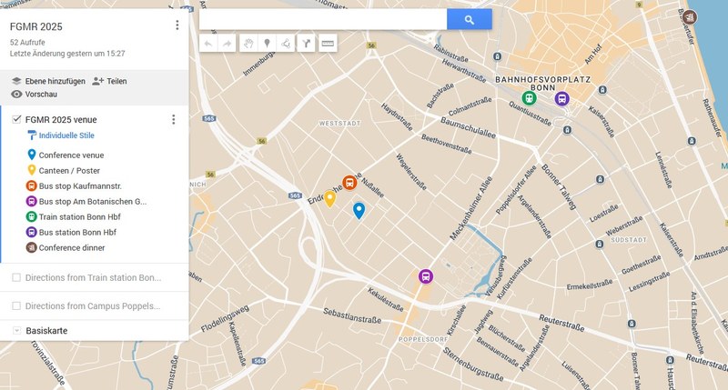Image resolution: width=728 pixels, height=390 pixels.
Task: Click Ebene hinzufügen to add layer
Action: (49, 81)
